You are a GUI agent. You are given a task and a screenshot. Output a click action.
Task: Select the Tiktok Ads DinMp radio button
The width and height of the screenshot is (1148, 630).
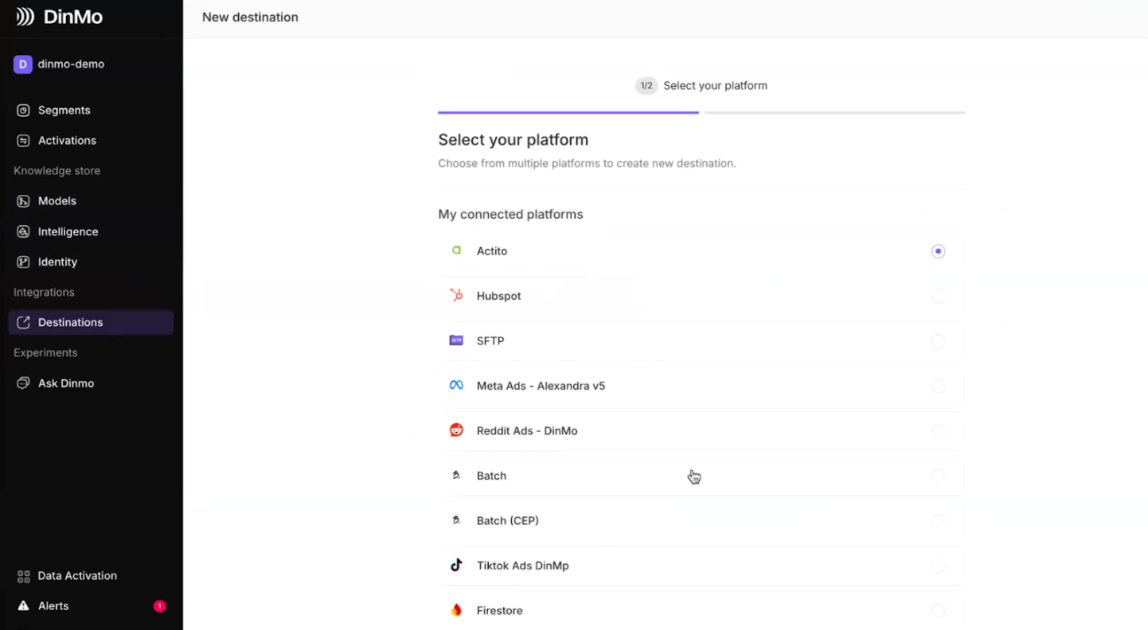(x=939, y=566)
